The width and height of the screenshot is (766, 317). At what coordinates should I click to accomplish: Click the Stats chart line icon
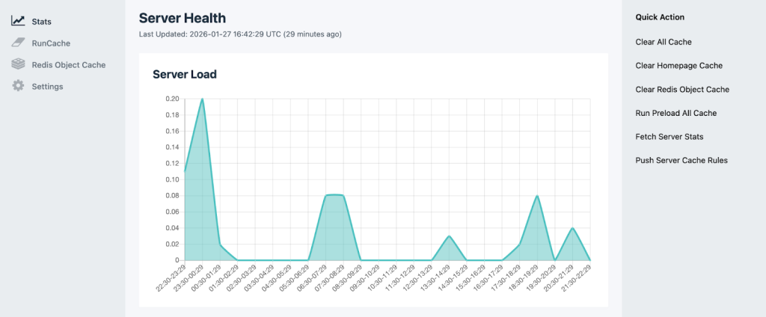[18, 22]
